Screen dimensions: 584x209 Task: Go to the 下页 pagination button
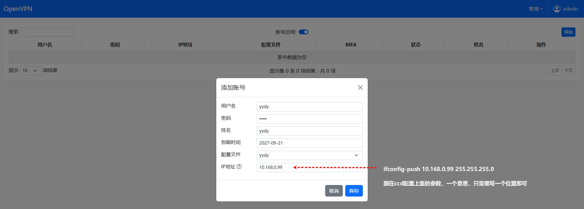(568, 70)
